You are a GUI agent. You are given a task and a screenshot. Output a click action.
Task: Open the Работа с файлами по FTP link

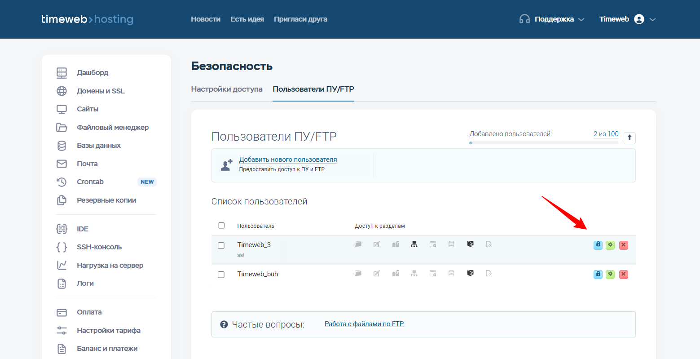click(364, 324)
